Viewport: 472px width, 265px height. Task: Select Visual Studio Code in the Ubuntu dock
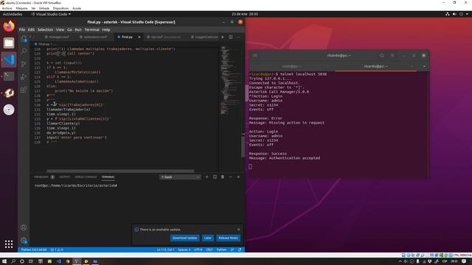(x=9, y=60)
